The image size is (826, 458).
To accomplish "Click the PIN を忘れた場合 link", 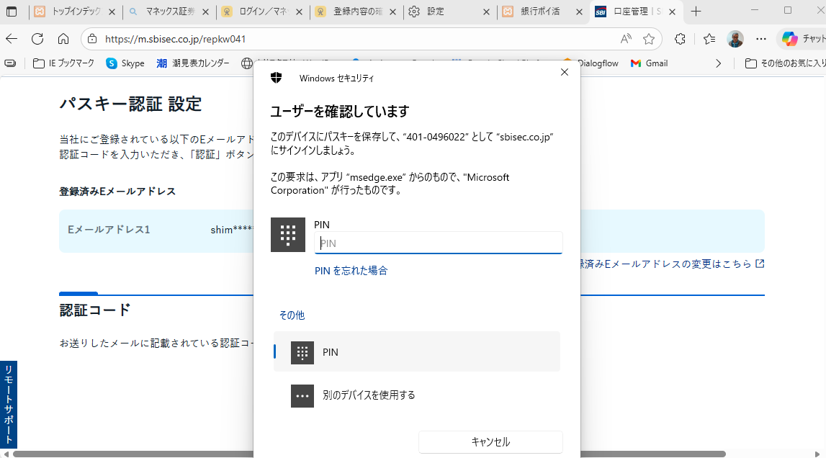I will (x=351, y=271).
